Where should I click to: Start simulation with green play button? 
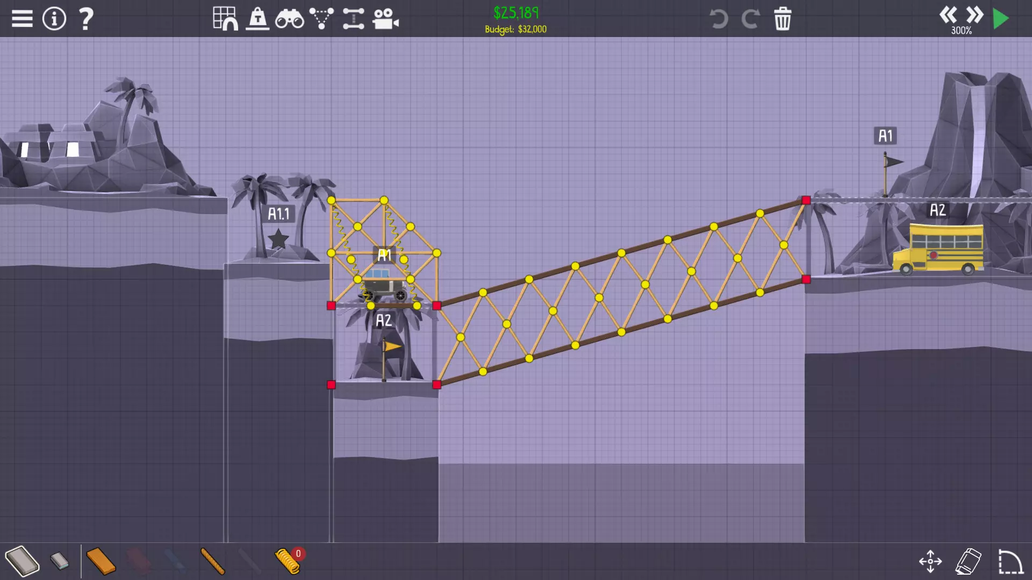pyautogui.click(x=1001, y=19)
